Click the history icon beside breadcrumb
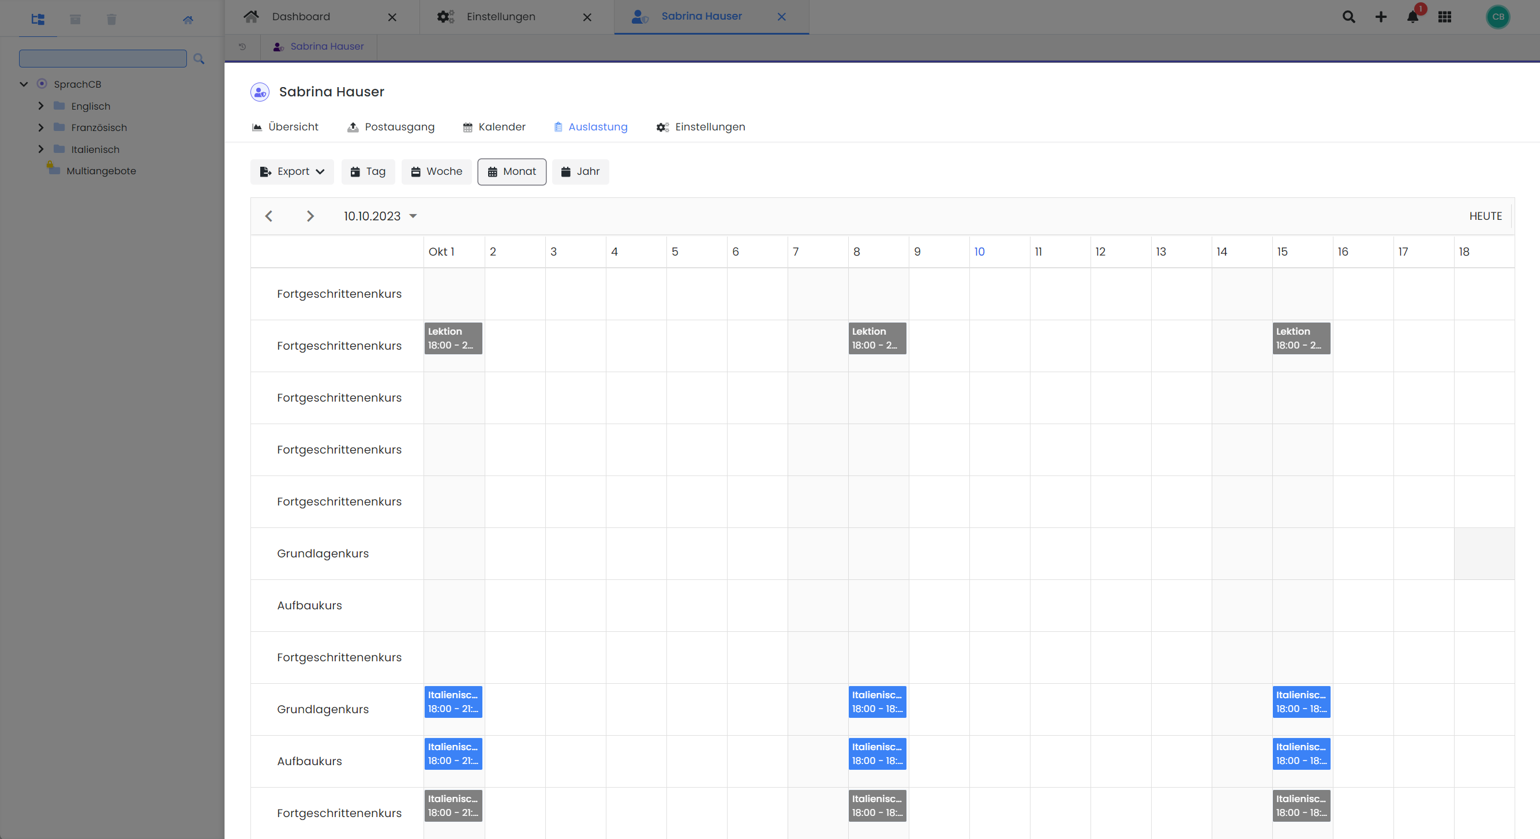Screen dimensions: 1540x839 (242, 46)
